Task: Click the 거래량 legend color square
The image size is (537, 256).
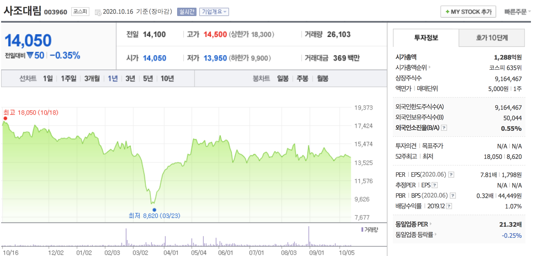Action: point(362,230)
